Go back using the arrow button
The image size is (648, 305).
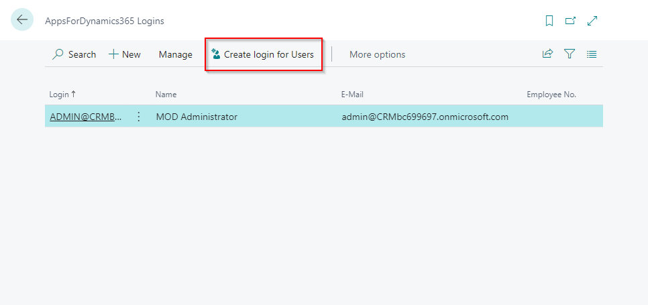(22, 20)
